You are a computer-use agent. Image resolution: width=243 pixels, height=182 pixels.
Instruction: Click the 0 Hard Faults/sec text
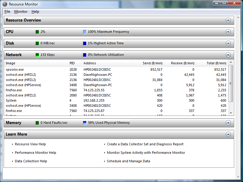click(54, 123)
